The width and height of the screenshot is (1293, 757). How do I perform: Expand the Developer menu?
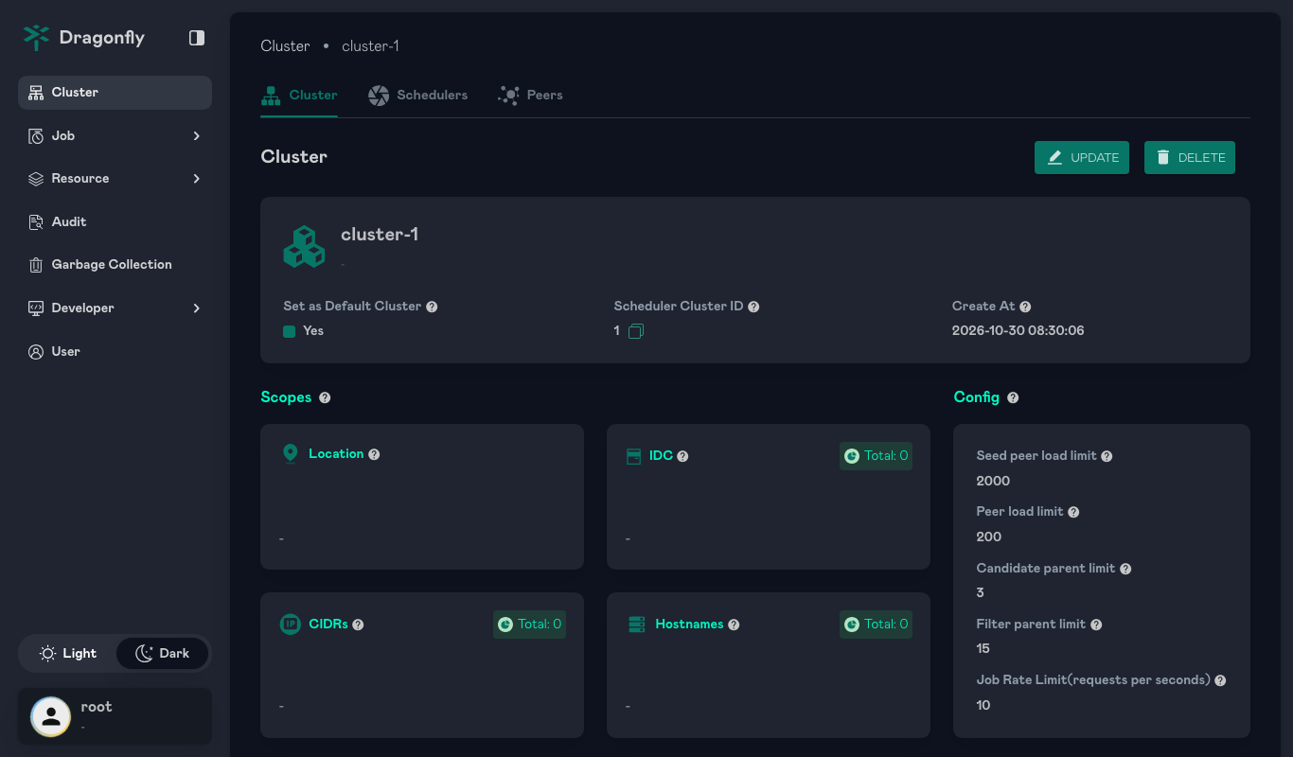click(x=115, y=308)
